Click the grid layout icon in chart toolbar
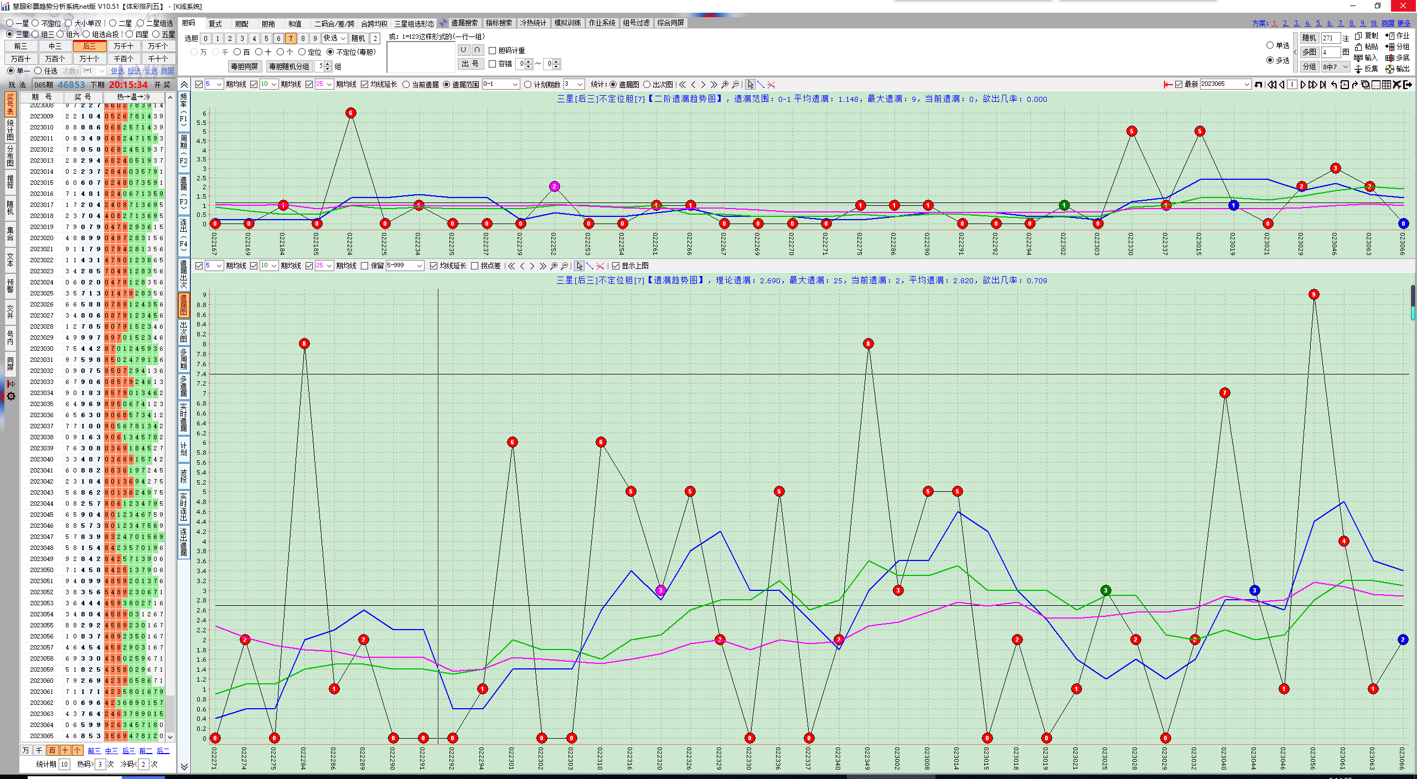The height and width of the screenshot is (779, 1417). tap(1387, 85)
